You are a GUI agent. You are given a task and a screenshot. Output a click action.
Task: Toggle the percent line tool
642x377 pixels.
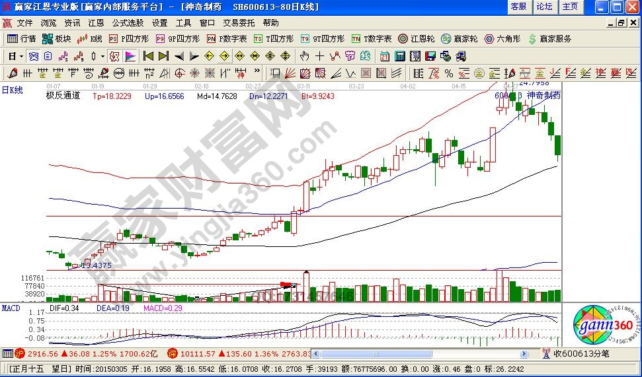coord(448,73)
